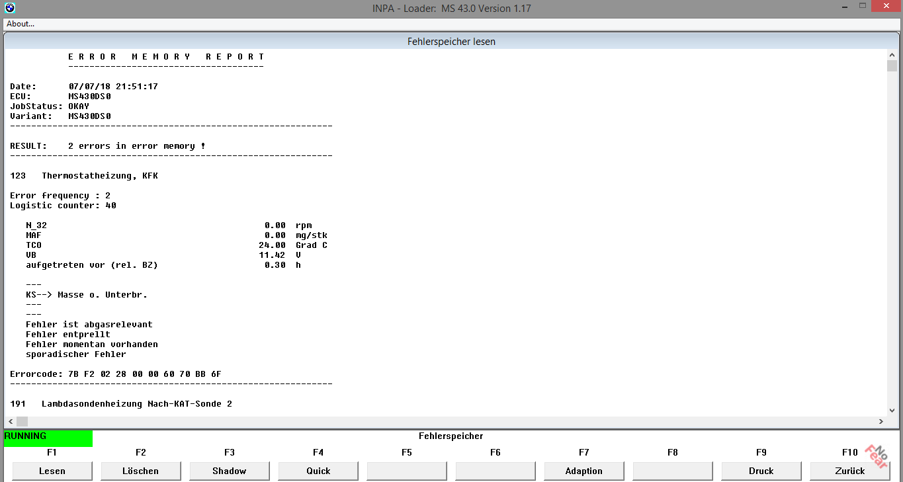
Task: Click the horizontal scrollbar thumb
Action: 22,421
